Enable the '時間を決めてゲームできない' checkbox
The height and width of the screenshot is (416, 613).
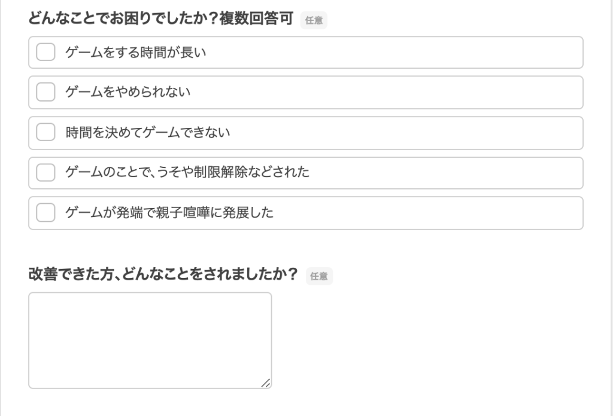[45, 132]
